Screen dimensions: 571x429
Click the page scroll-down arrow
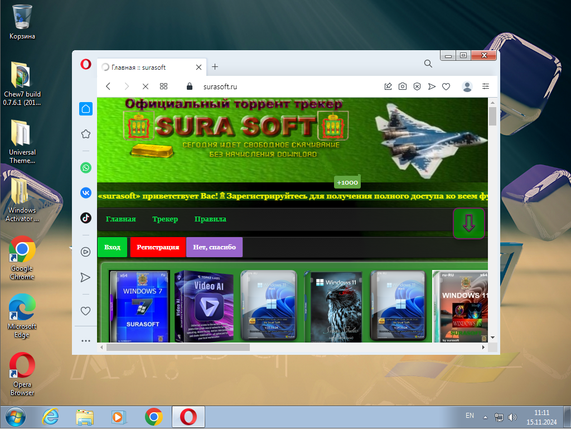pyautogui.click(x=493, y=338)
